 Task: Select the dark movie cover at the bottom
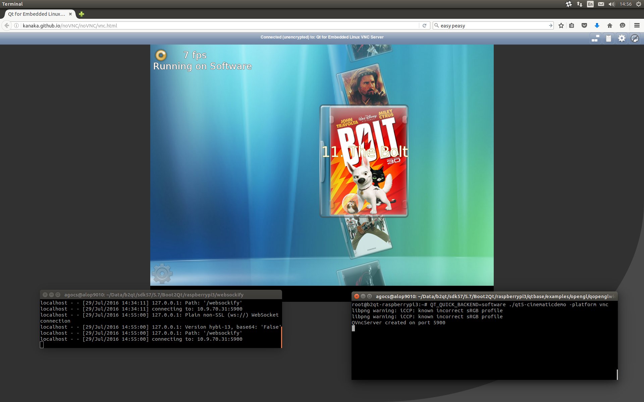click(x=362, y=273)
